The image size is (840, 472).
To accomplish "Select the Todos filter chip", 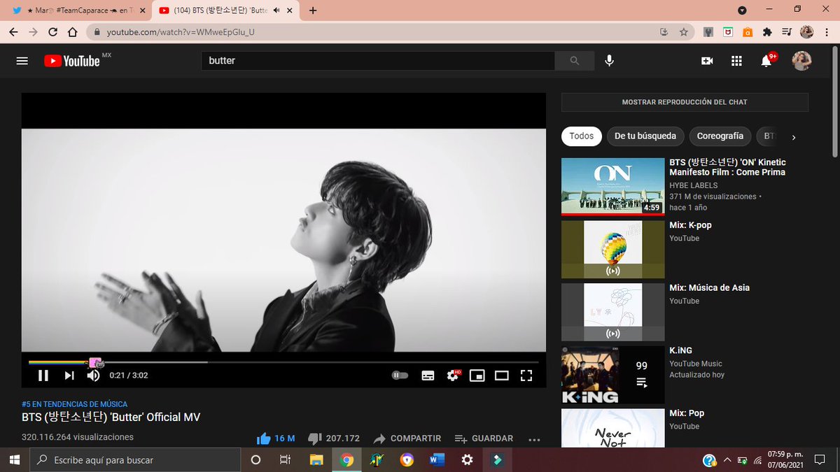I will pyautogui.click(x=581, y=136).
